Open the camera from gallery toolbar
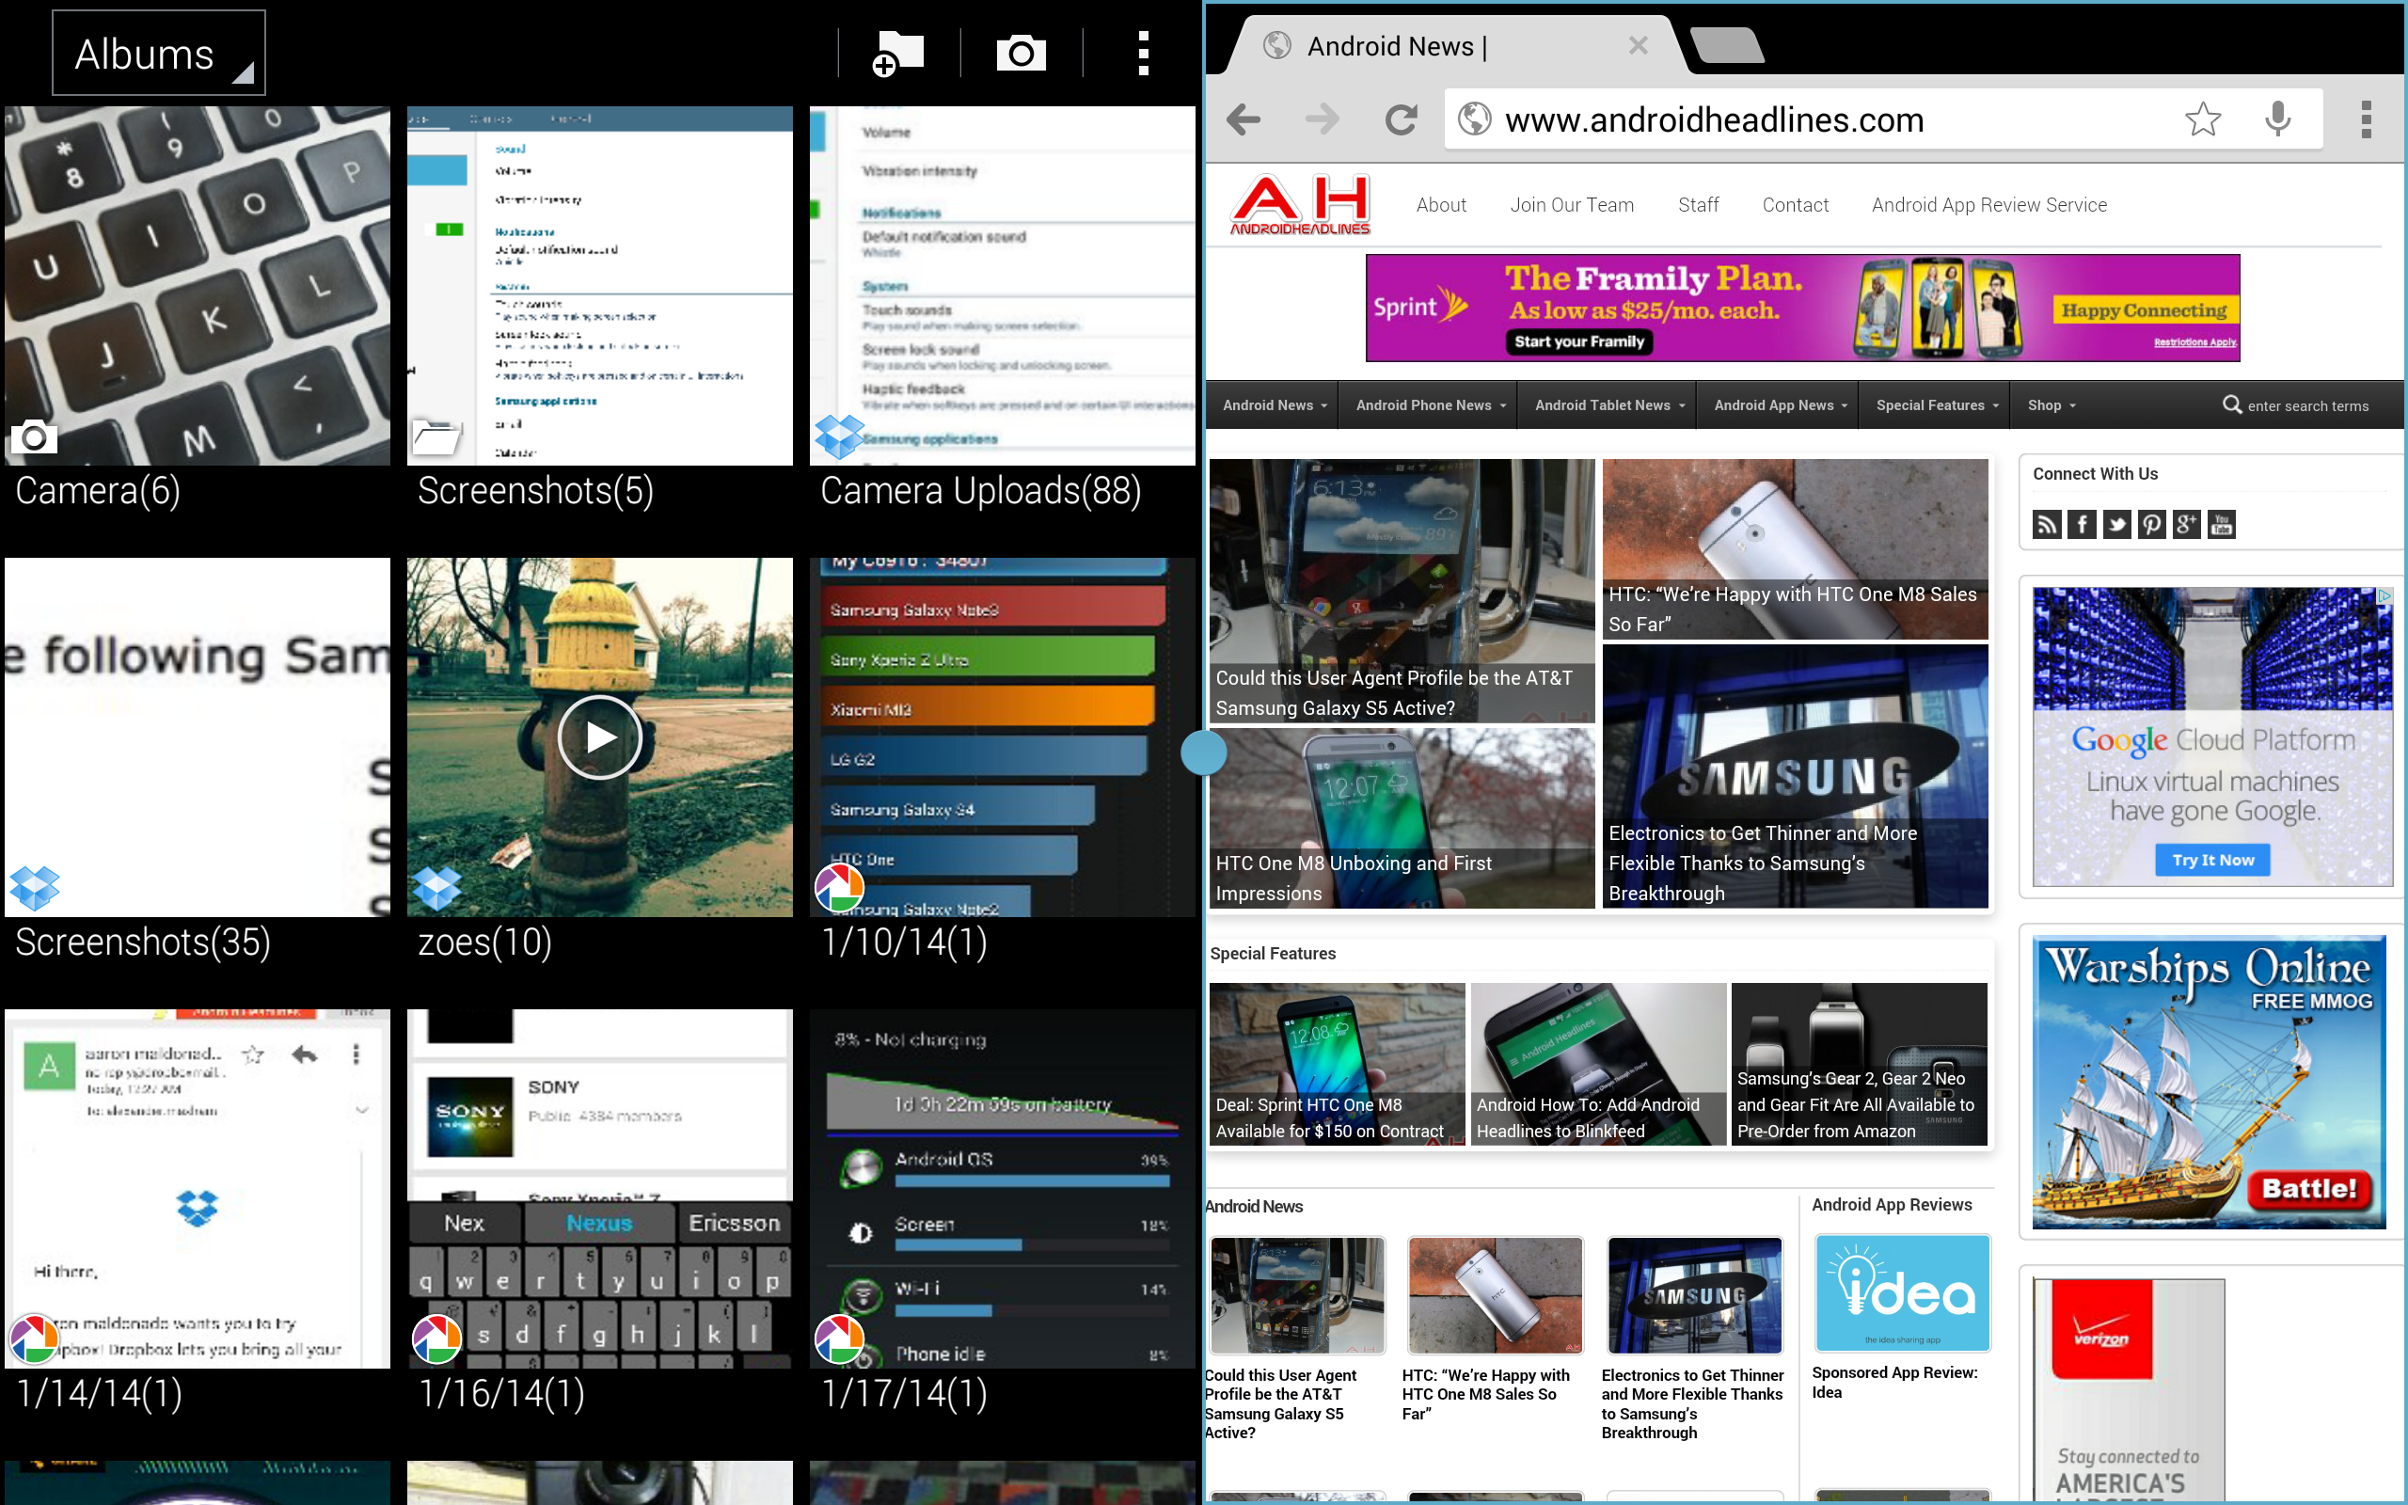This screenshot has width=2408, height=1505. 1021,53
